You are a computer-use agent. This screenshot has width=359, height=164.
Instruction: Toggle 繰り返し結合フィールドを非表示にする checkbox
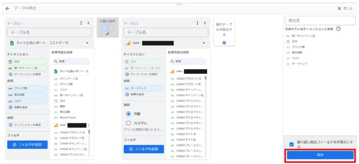coord(291,144)
